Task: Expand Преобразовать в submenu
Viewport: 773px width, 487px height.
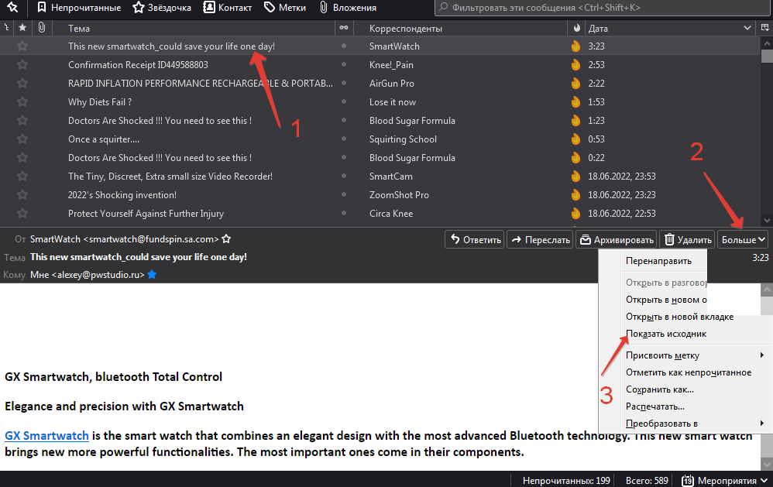Action: [x=685, y=424]
